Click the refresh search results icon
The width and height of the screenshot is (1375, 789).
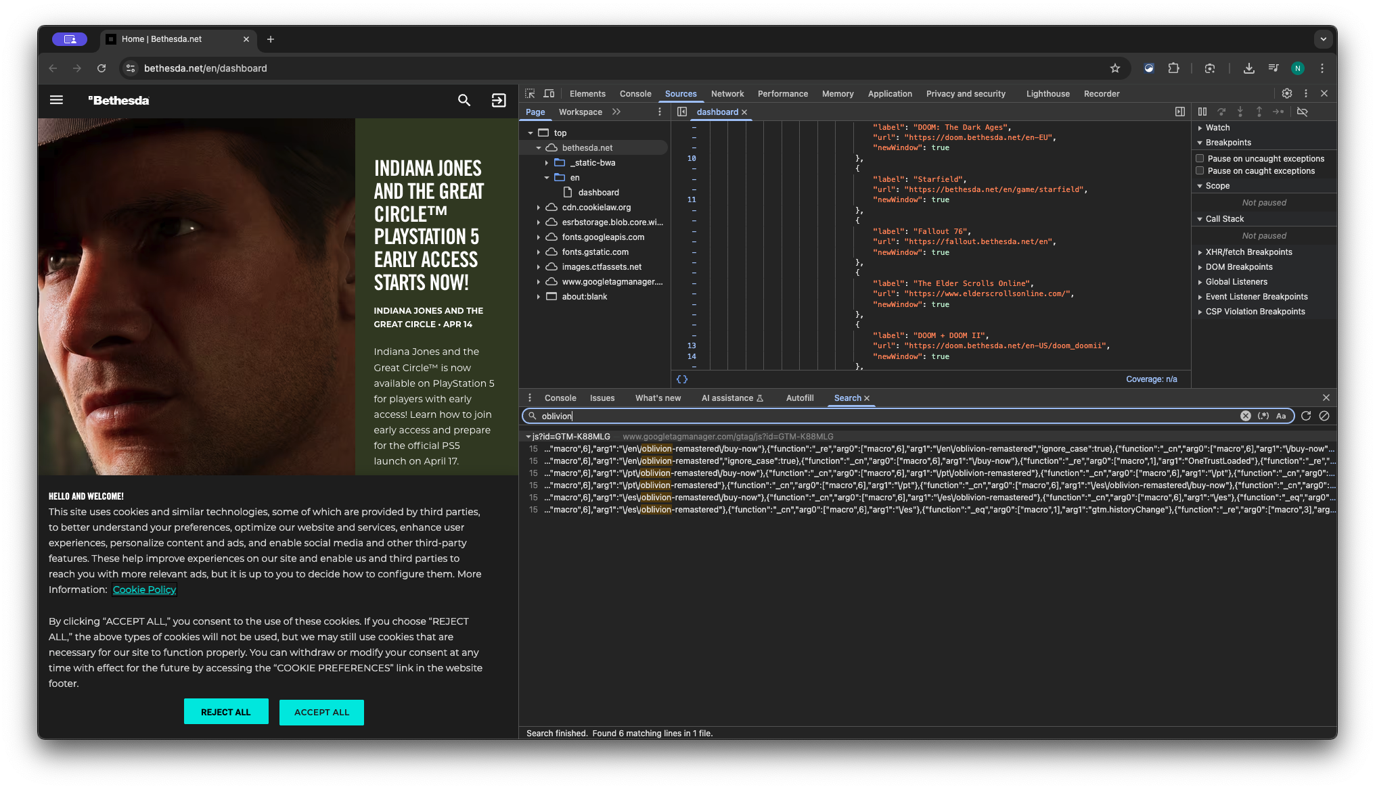1306,416
